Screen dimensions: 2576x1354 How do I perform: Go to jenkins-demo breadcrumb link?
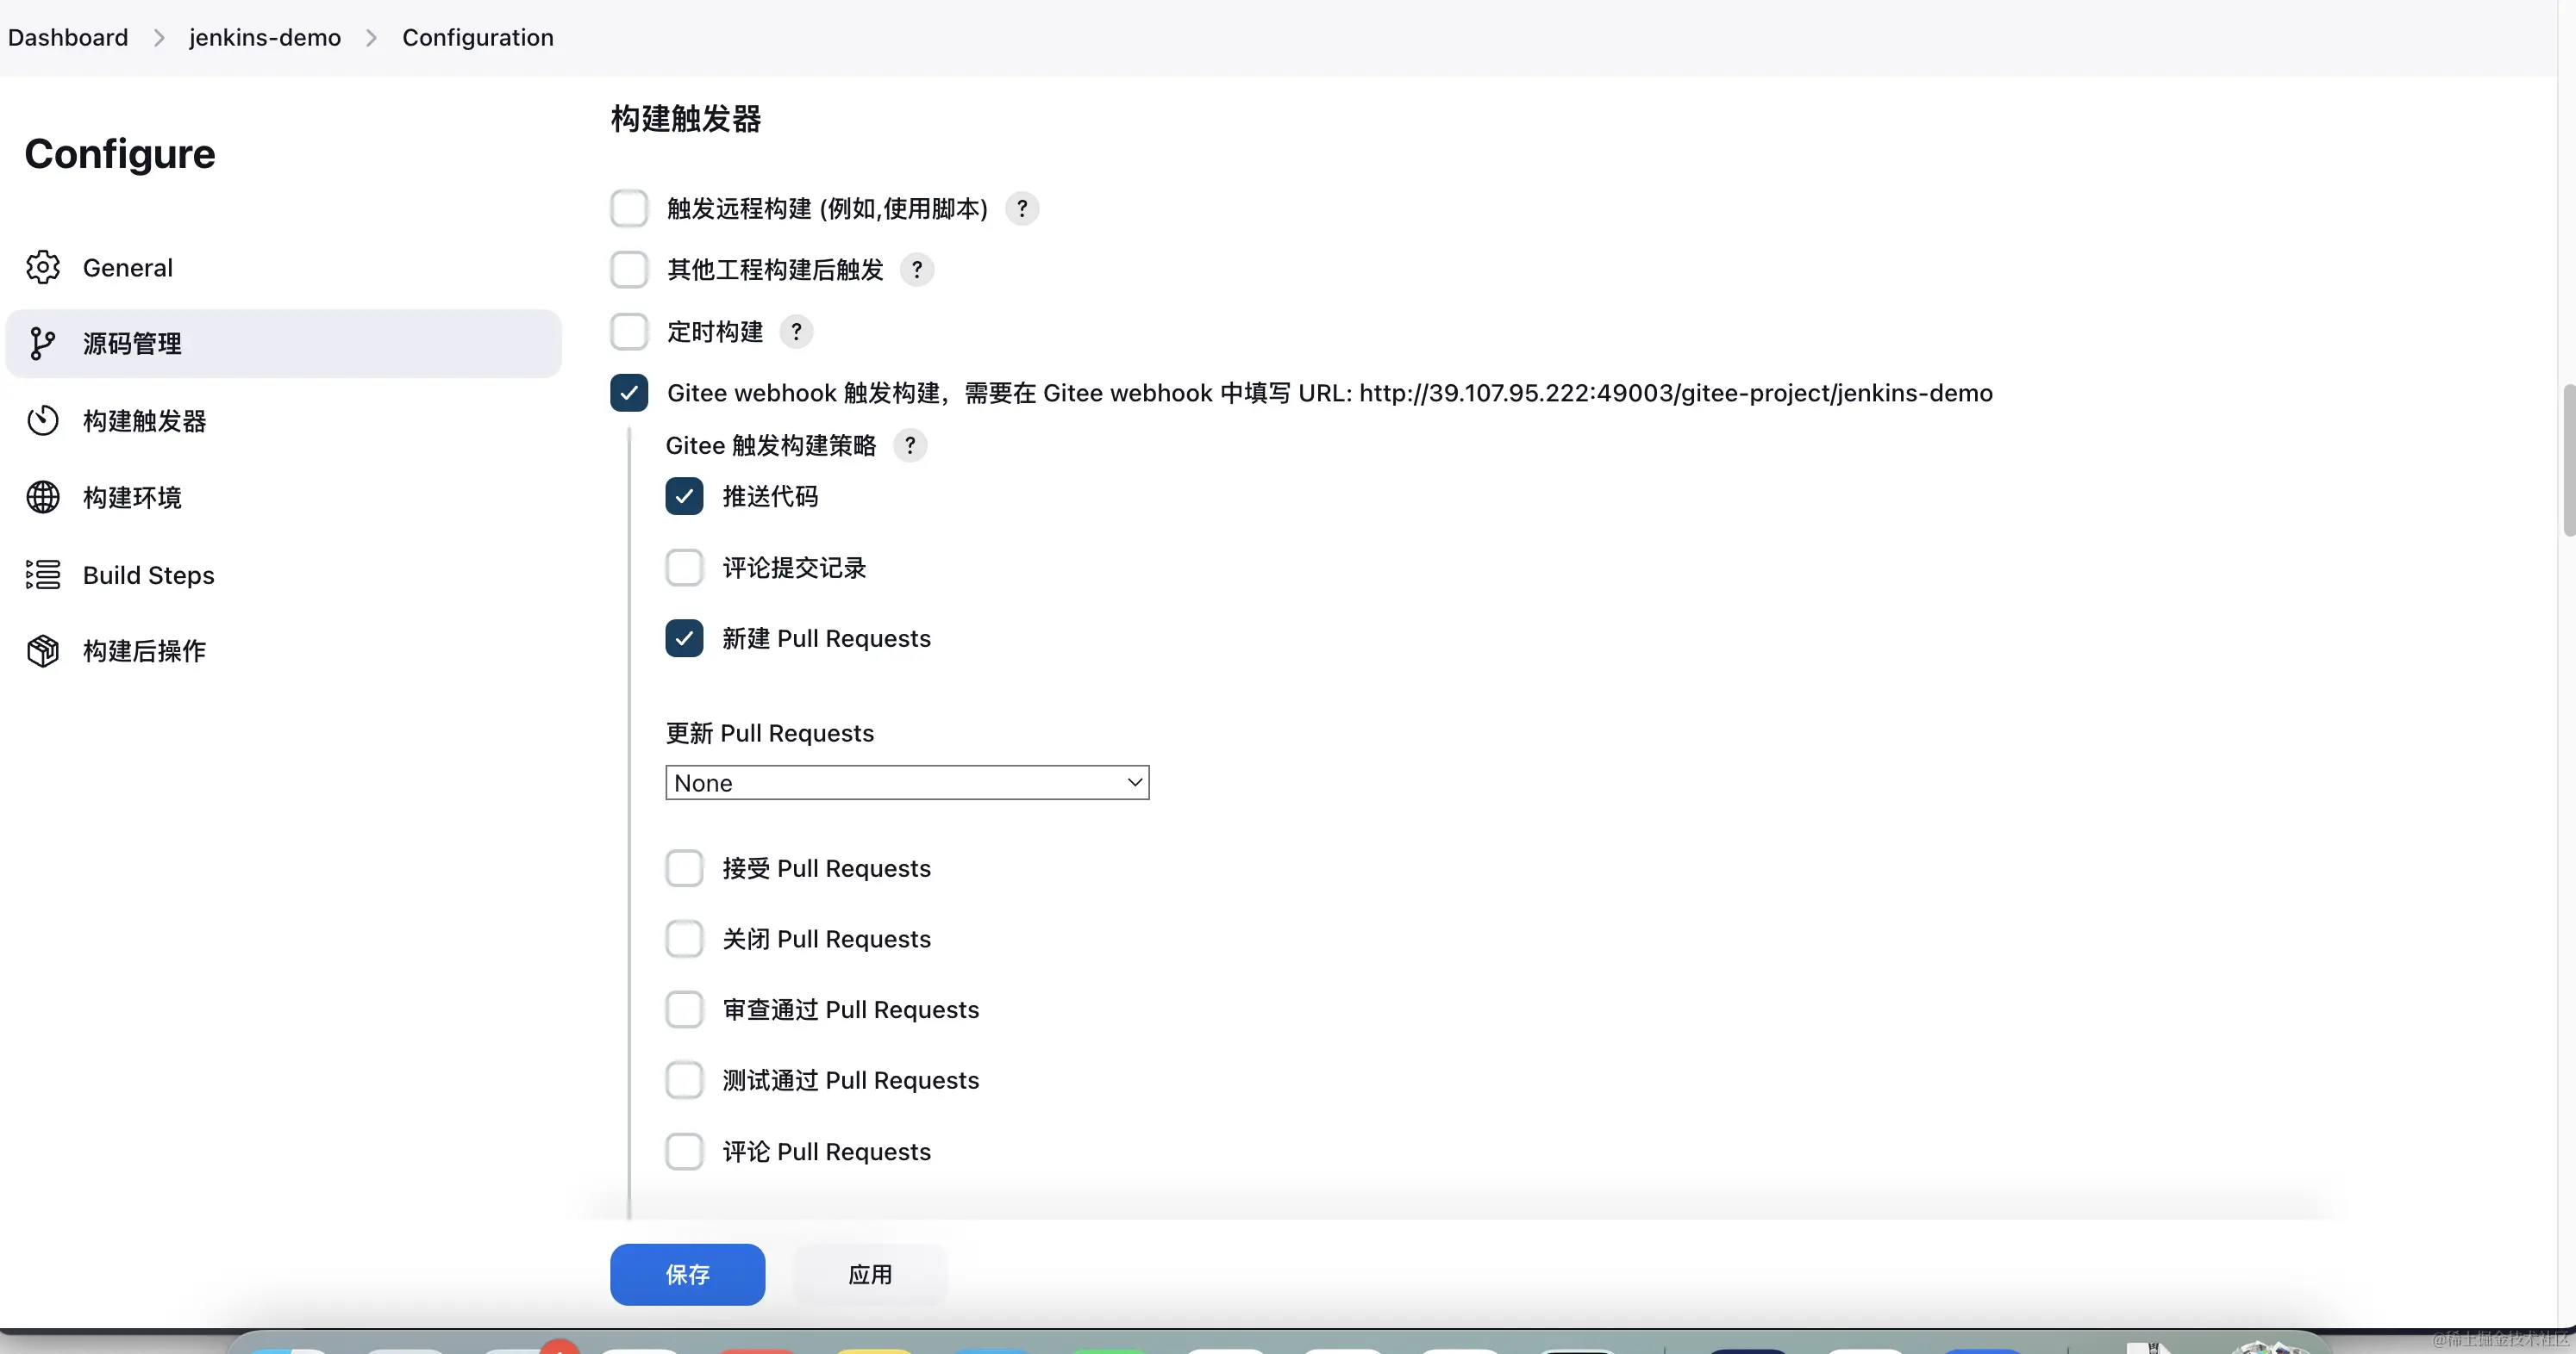[265, 38]
